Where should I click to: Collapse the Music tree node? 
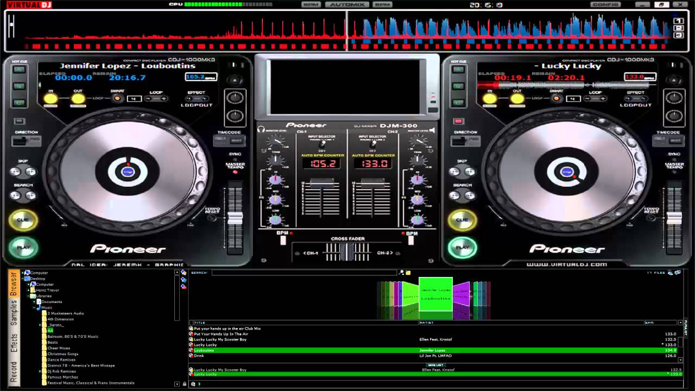[x=34, y=307]
